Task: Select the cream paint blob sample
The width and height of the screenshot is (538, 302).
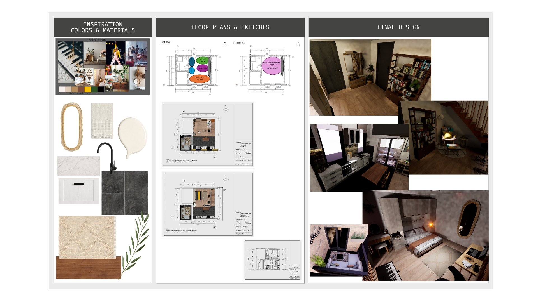Action: coord(133,138)
